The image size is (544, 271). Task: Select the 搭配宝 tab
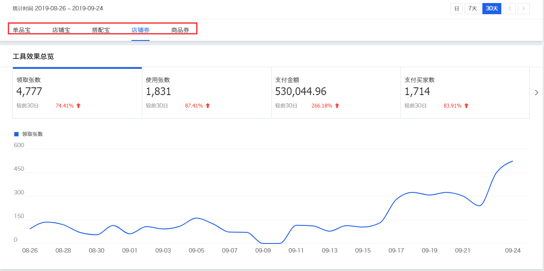click(101, 30)
